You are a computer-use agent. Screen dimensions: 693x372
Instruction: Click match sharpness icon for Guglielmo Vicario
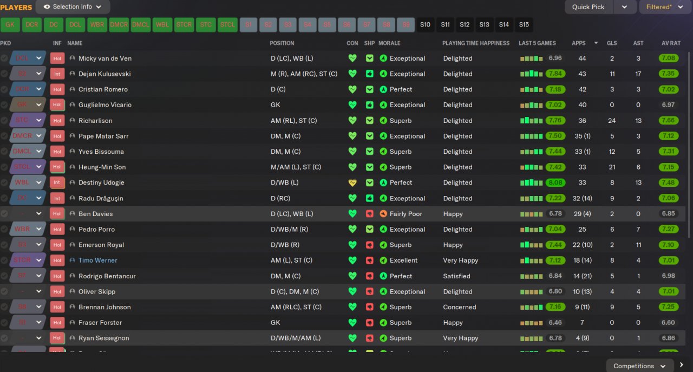(x=370, y=105)
